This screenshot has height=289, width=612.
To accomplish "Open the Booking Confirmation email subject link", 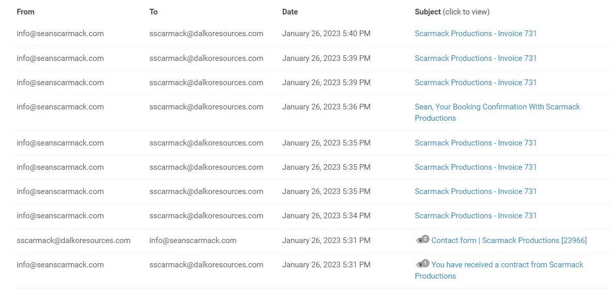I will (x=497, y=112).
